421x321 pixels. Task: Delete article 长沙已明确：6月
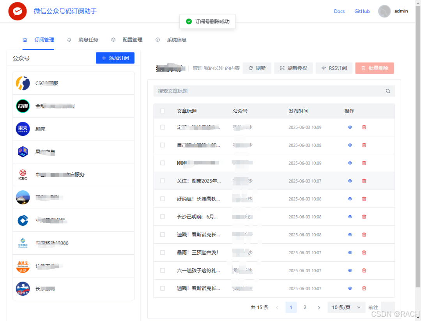coord(364,217)
